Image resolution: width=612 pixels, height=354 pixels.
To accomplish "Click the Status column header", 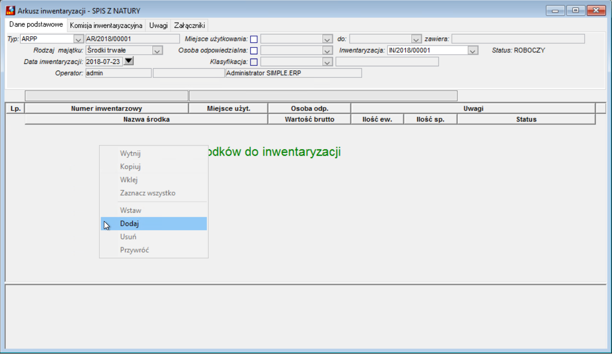I will click(526, 120).
